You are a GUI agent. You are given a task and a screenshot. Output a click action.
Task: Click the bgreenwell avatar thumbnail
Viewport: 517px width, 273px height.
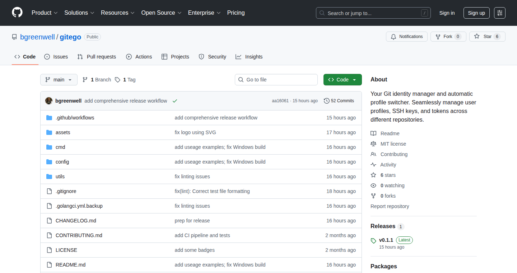click(49, 101)
